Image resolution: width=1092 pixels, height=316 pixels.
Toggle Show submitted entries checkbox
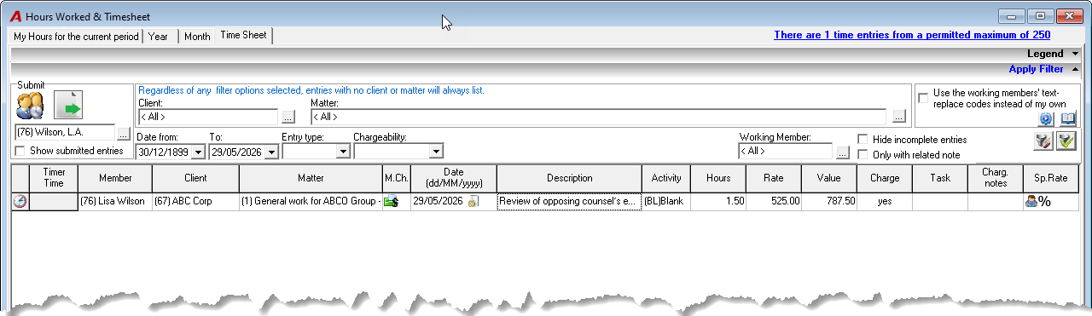coord(20,151)
